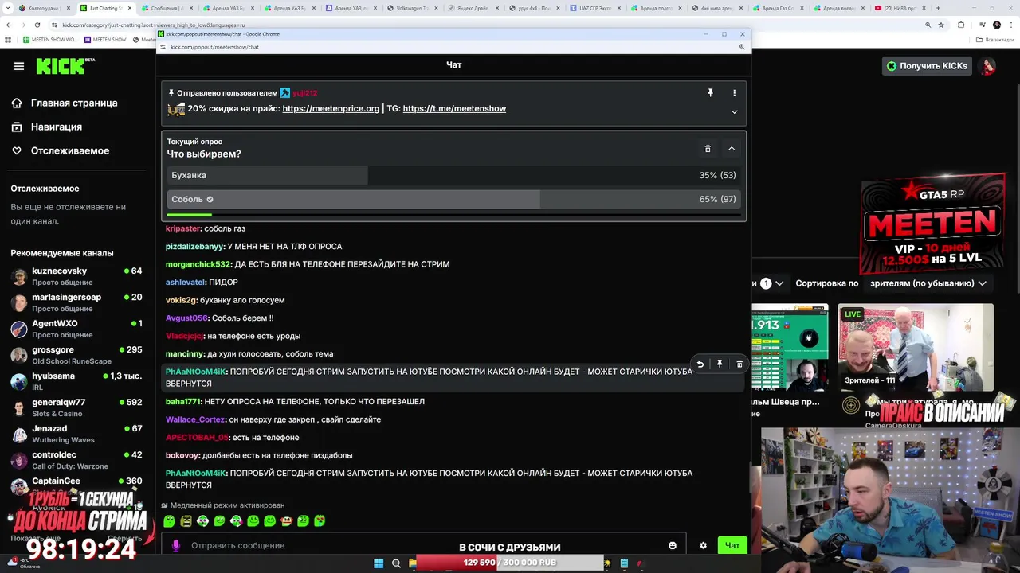Collapse the current poll panel

point(732,149)
